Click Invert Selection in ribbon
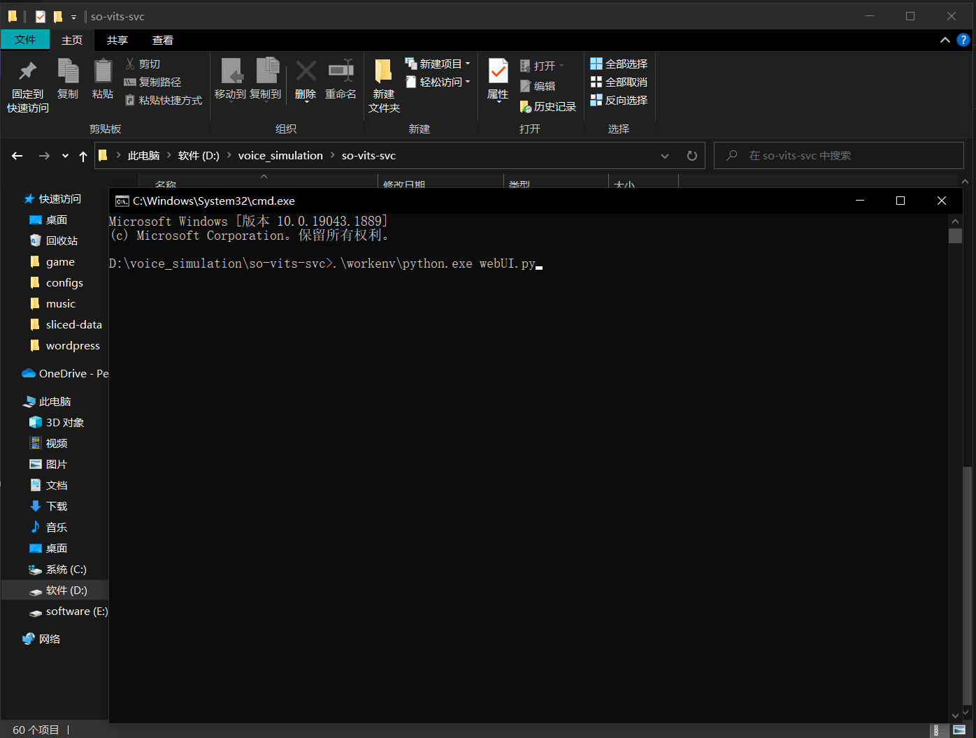The height and width of the screenshot is (738, 976). click(x=619, y=100)
